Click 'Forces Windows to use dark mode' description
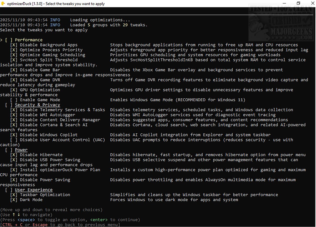316x227 pixels. (174, 200)
